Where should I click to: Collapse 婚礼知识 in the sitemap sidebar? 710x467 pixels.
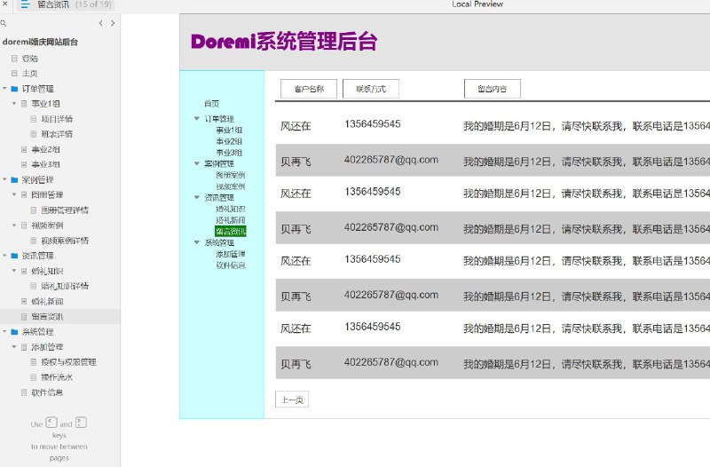coord(14,271)
